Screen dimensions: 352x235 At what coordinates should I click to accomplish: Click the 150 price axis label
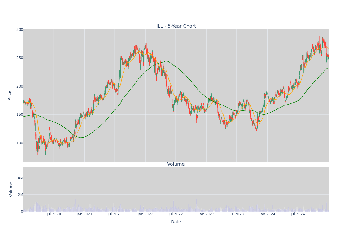point(20,115)
